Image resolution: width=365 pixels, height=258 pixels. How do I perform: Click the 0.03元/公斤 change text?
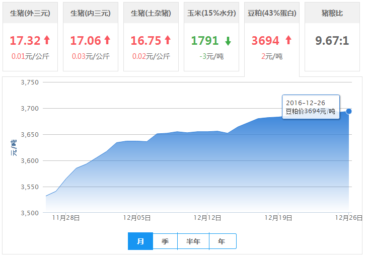[x=91, y=56]
